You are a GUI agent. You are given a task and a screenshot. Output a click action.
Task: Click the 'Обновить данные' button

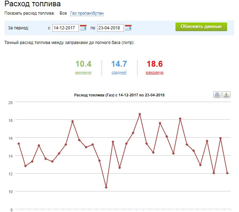tap(201, 27)
